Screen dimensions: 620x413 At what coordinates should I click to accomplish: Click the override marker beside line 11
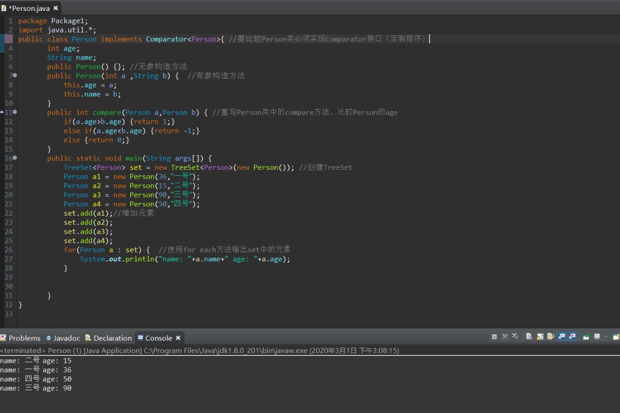click(x=2, y=112)
